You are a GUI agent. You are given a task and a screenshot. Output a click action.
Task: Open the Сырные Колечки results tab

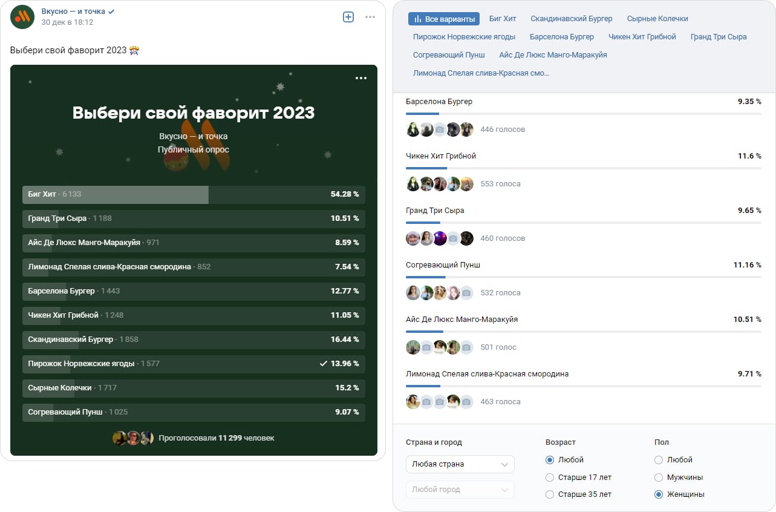pyautogui.click(x=657, y=19)
